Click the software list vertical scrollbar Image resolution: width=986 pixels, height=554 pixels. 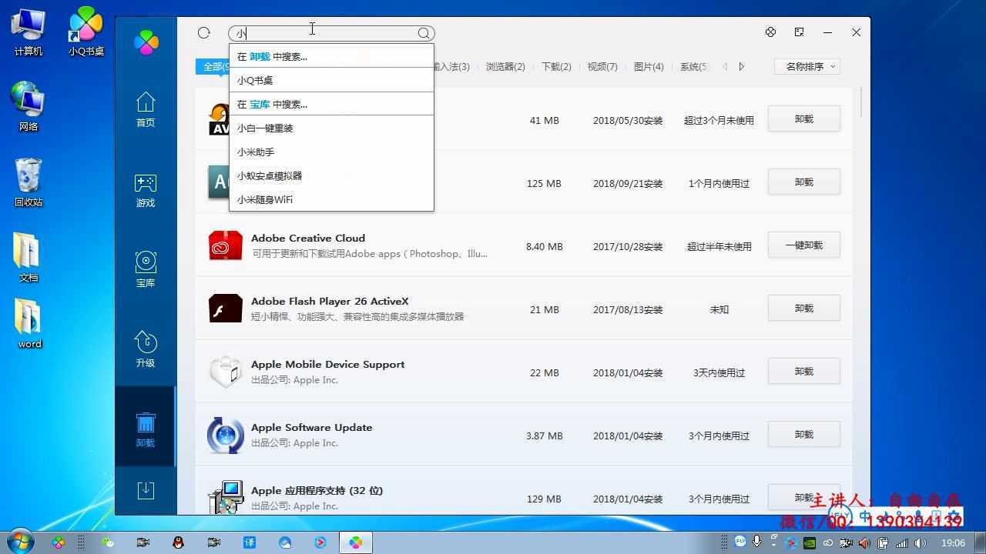(861, 104)
